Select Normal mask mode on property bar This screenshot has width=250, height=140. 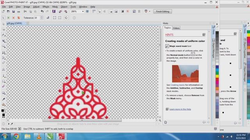pyautogui.click(x=3, y=18)
